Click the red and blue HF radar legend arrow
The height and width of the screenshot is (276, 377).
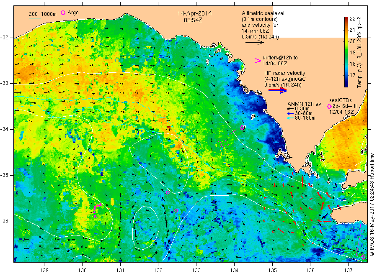tap(278, 90)
